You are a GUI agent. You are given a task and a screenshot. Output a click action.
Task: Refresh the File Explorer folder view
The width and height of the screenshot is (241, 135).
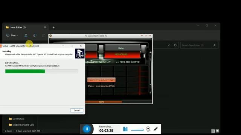tap(175, 45)
